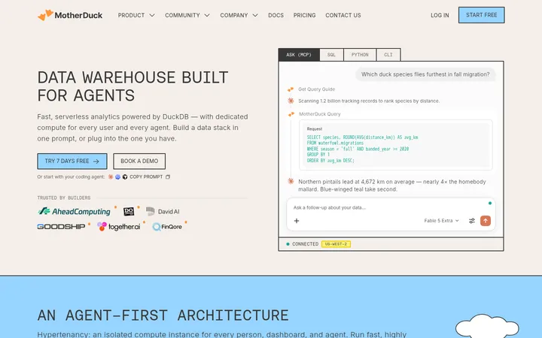Click the black coding agent icon
The width and height of the screenshot is (542, 338).
(125, 177)
